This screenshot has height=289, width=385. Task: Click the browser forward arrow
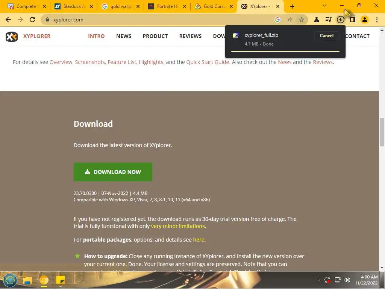(x=20, y=20)
